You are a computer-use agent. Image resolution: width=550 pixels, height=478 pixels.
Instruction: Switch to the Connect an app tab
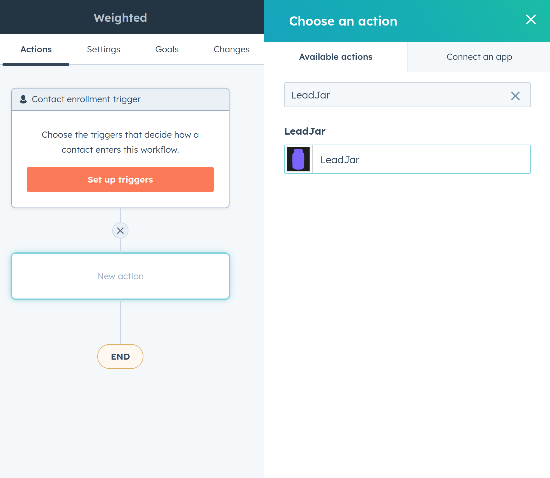479,57
